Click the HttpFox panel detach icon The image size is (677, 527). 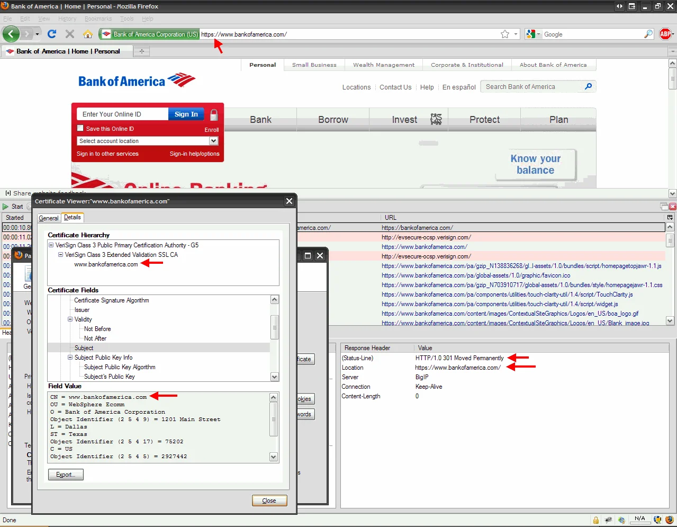point(664,207)
